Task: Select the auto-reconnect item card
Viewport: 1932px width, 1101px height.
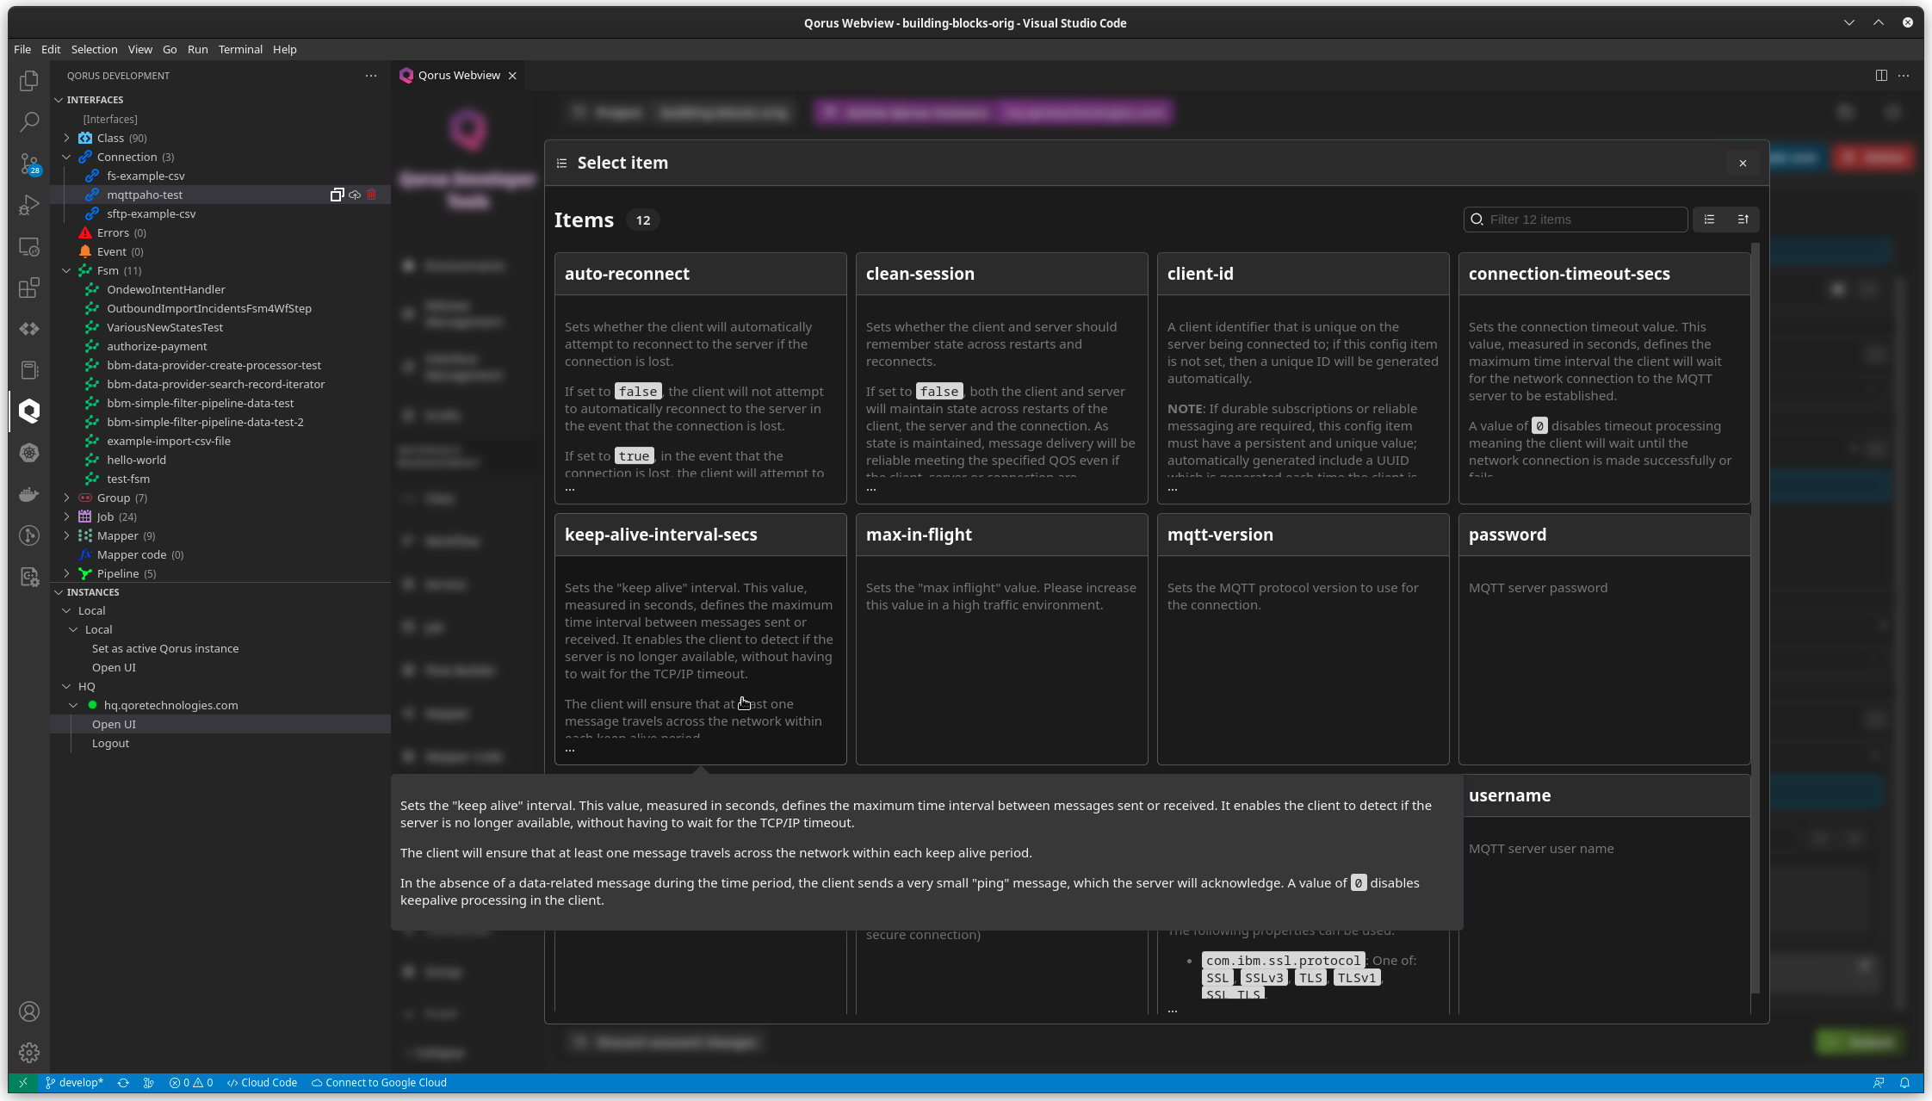Action: point(700,378)
